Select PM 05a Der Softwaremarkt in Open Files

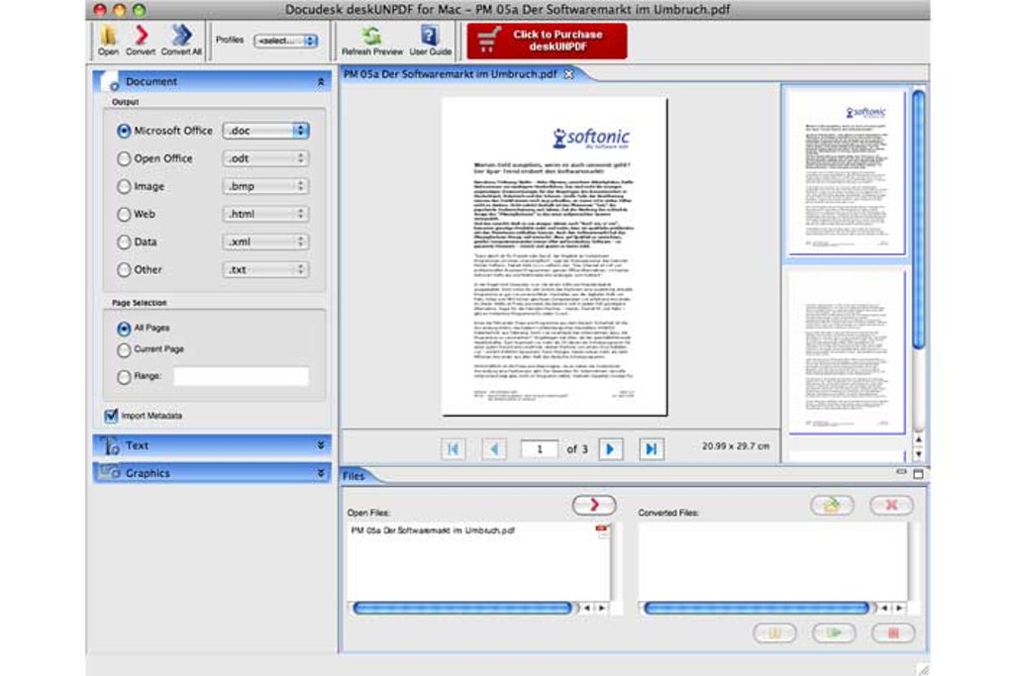tap(433, 531)
